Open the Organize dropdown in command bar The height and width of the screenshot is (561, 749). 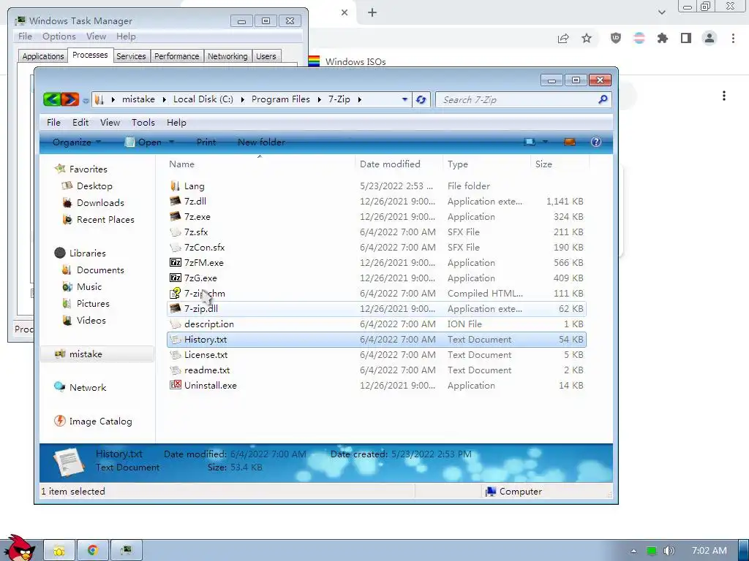(76, 142)
